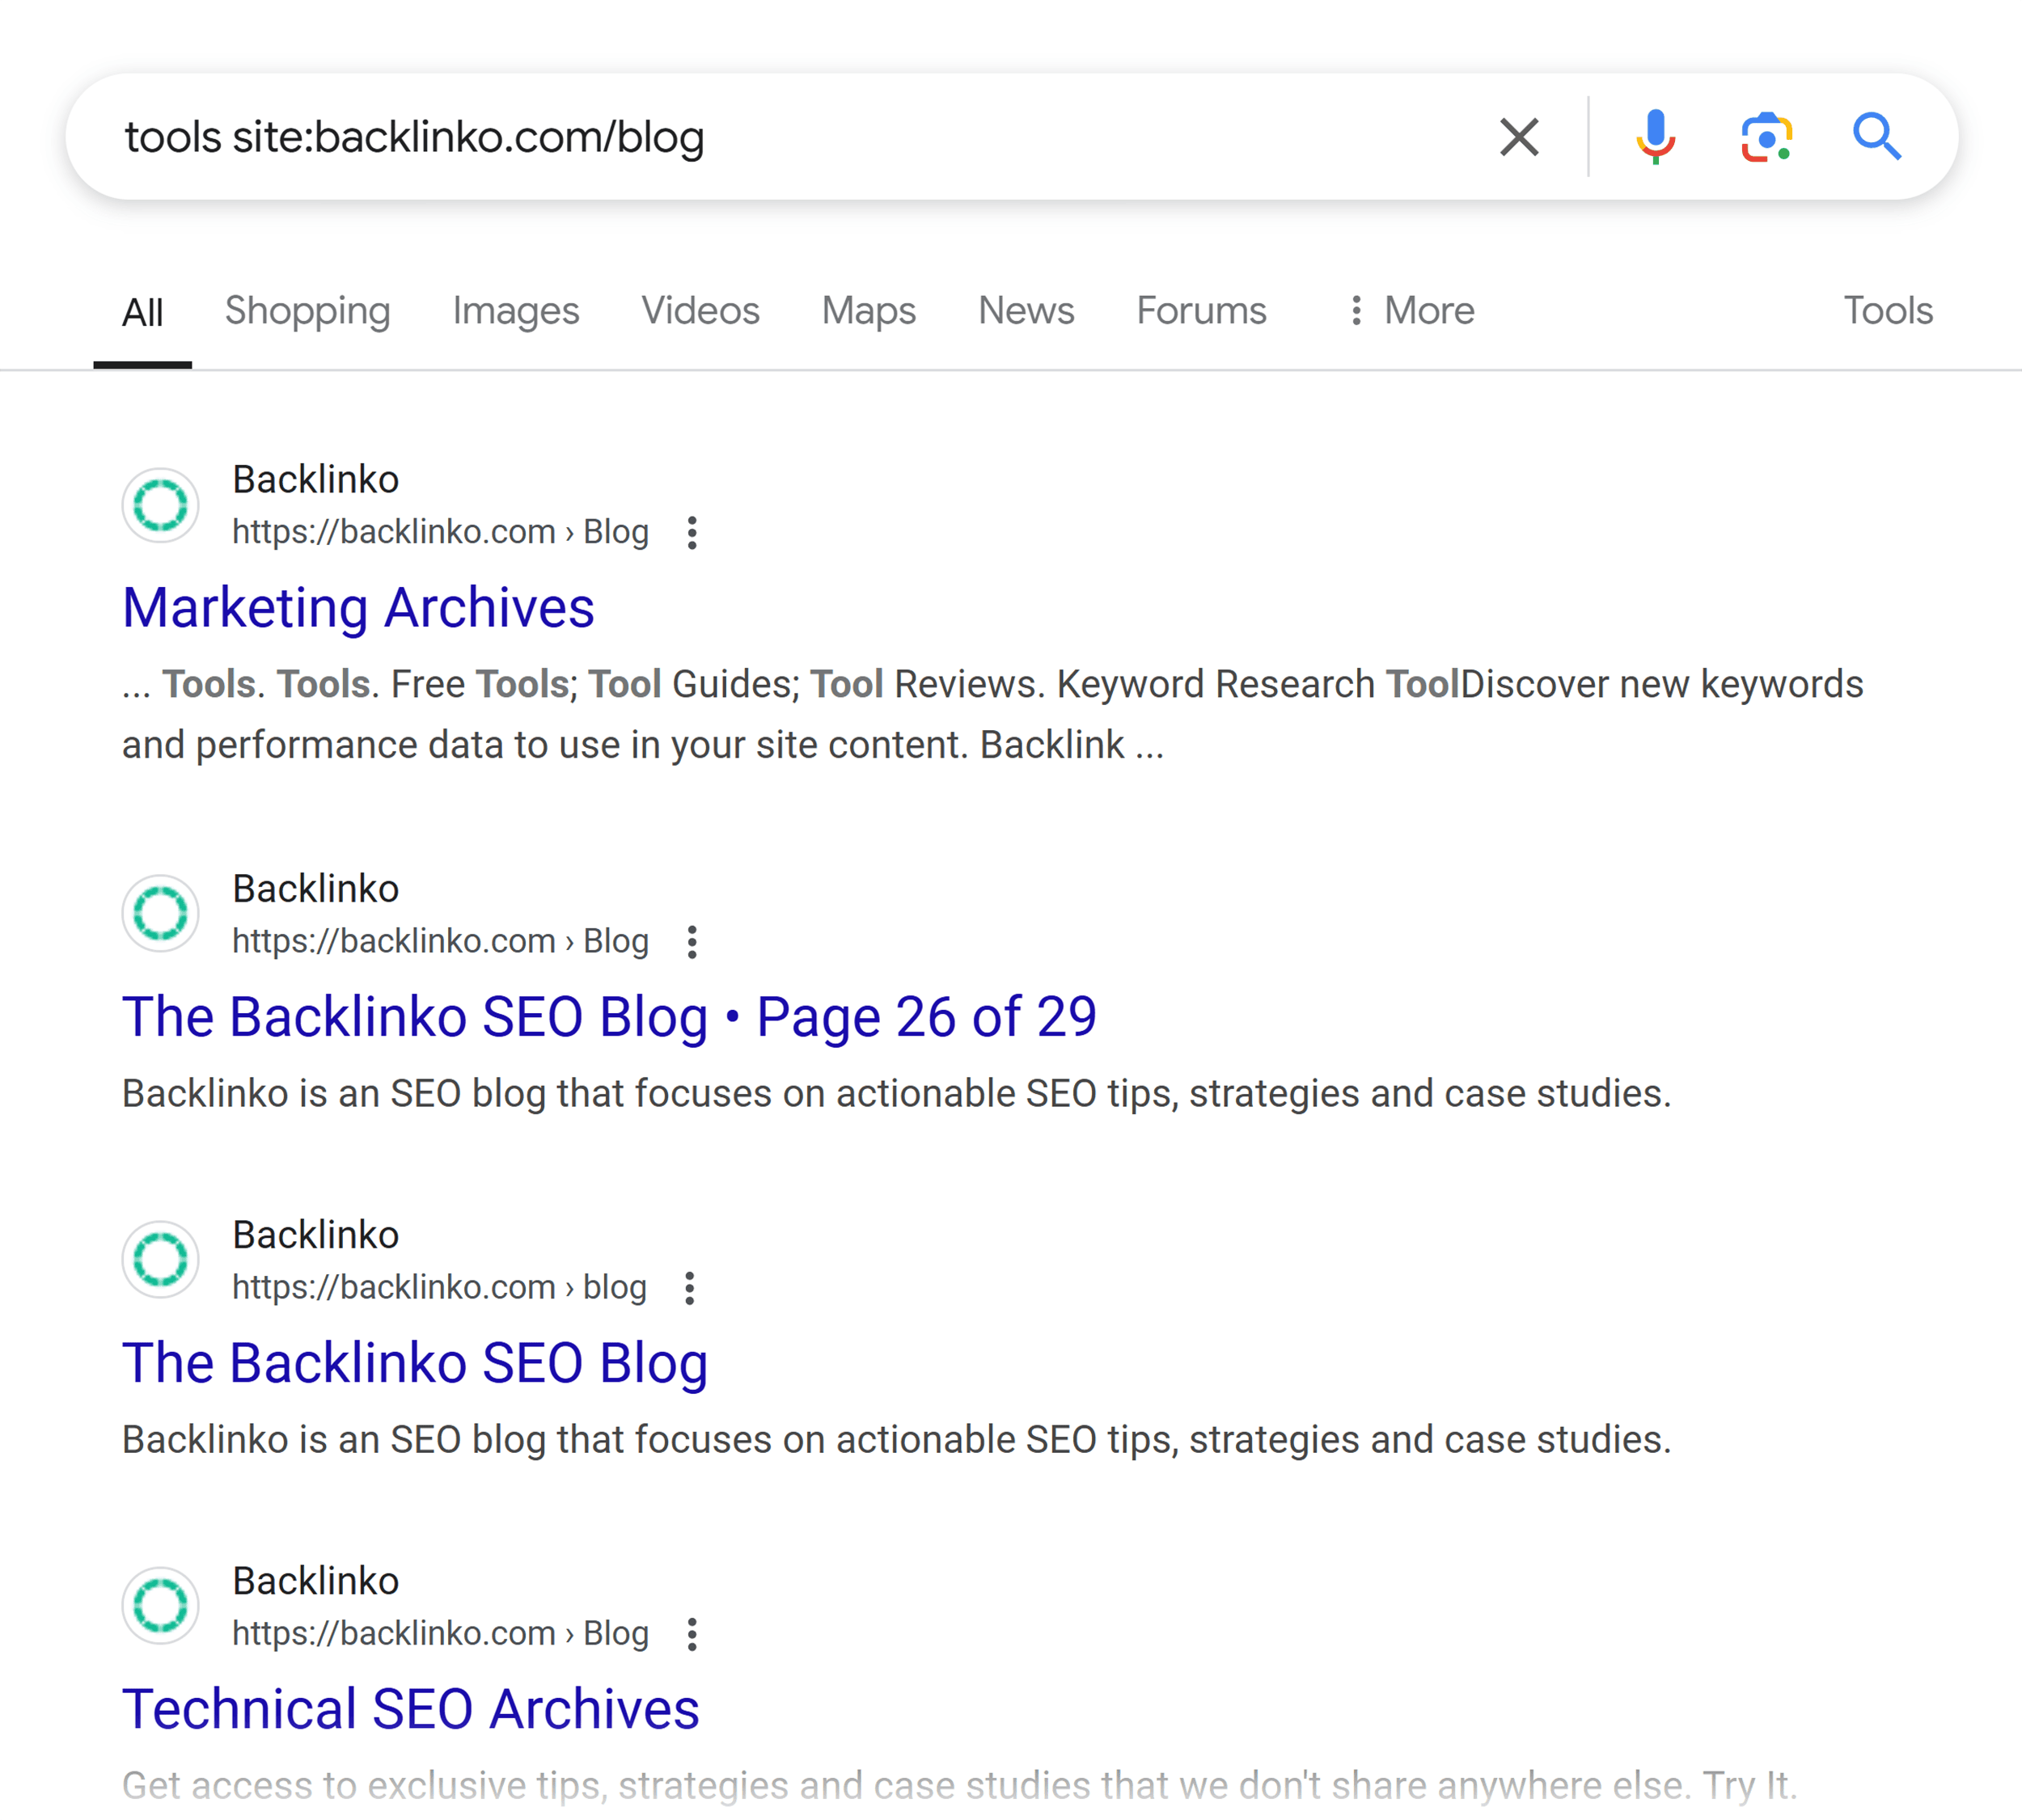The image size is (2022, 1820).
Task: Click the URL breadcrumb above Page 26 of 29
Action: coord(440,941)
